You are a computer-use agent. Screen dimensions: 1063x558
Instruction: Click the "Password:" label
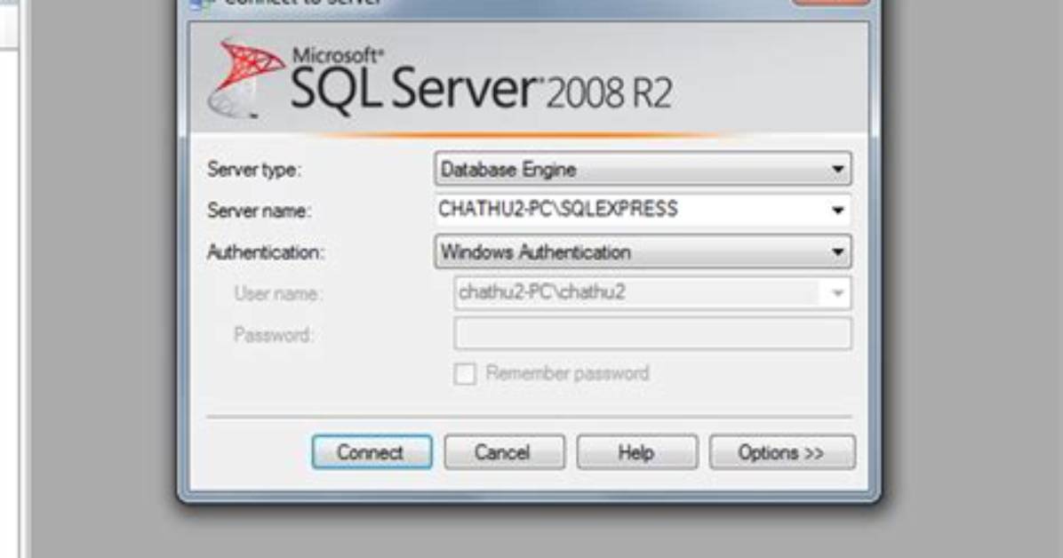coord(273,335)
